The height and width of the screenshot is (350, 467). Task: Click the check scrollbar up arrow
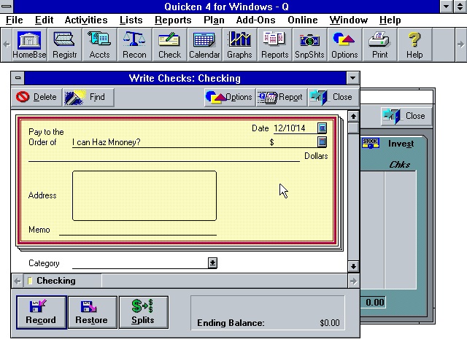click(353, 117)
